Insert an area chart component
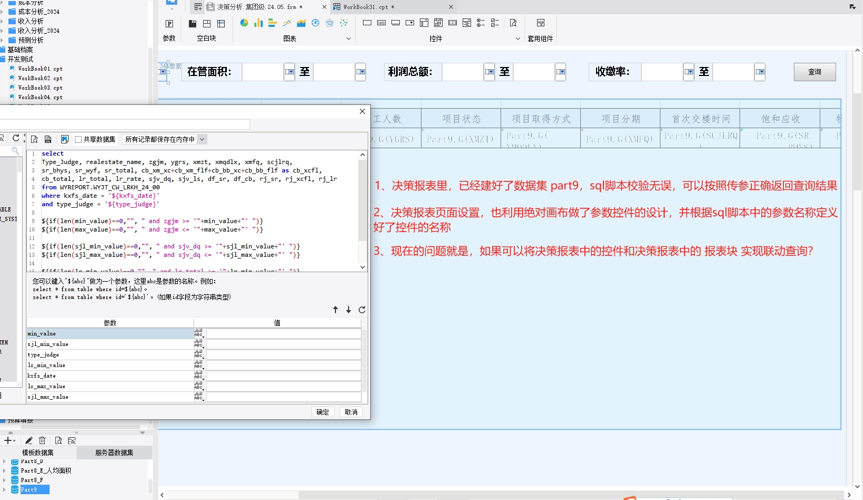 tap(301, 23)
